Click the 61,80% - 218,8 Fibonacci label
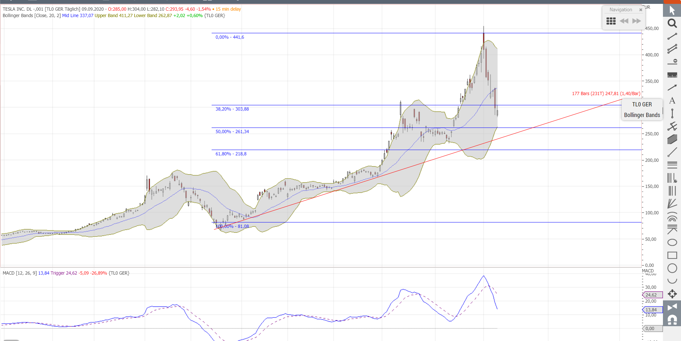The image size is (681, 341). point(231,154)
